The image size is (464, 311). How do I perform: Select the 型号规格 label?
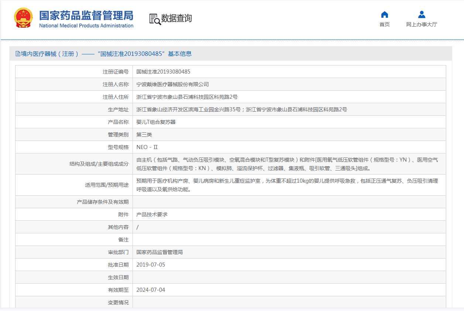tap(118, 147)
